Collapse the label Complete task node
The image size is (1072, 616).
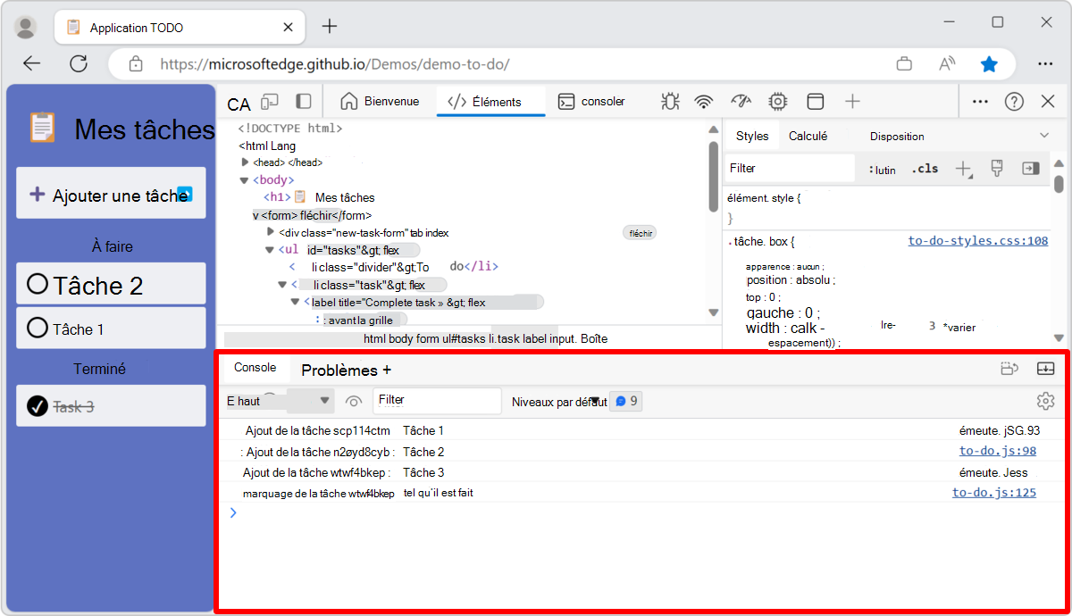[296, 303]
